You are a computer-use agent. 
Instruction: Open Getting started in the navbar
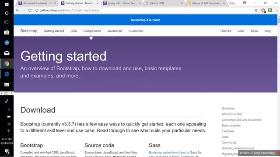coord(54,31)
